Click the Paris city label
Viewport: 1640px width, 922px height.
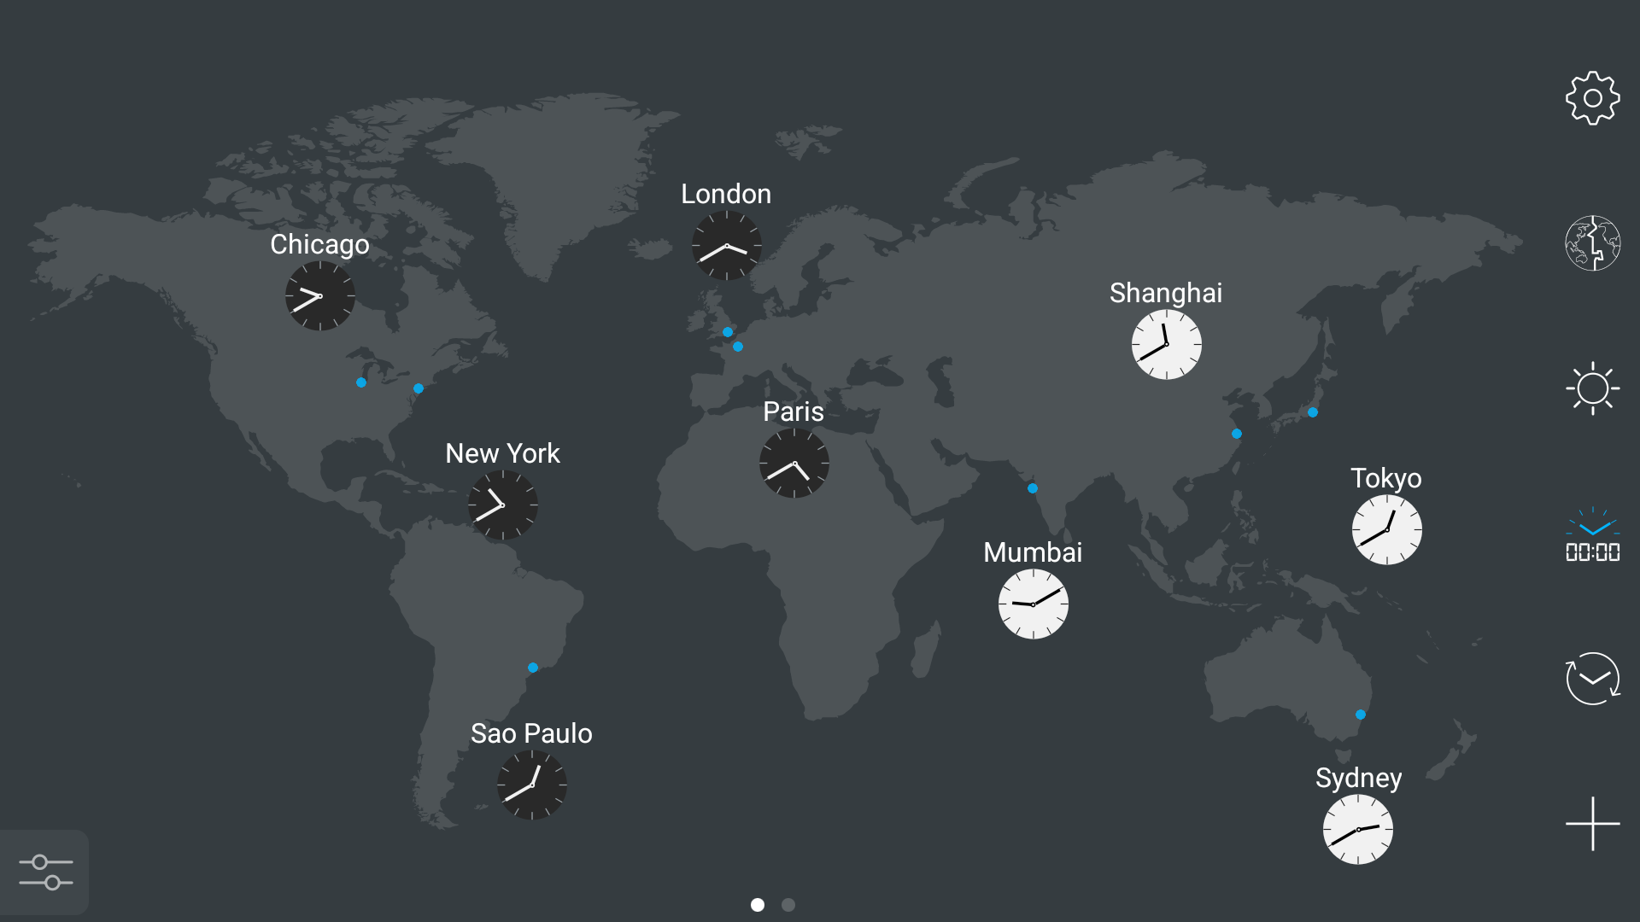794,411
